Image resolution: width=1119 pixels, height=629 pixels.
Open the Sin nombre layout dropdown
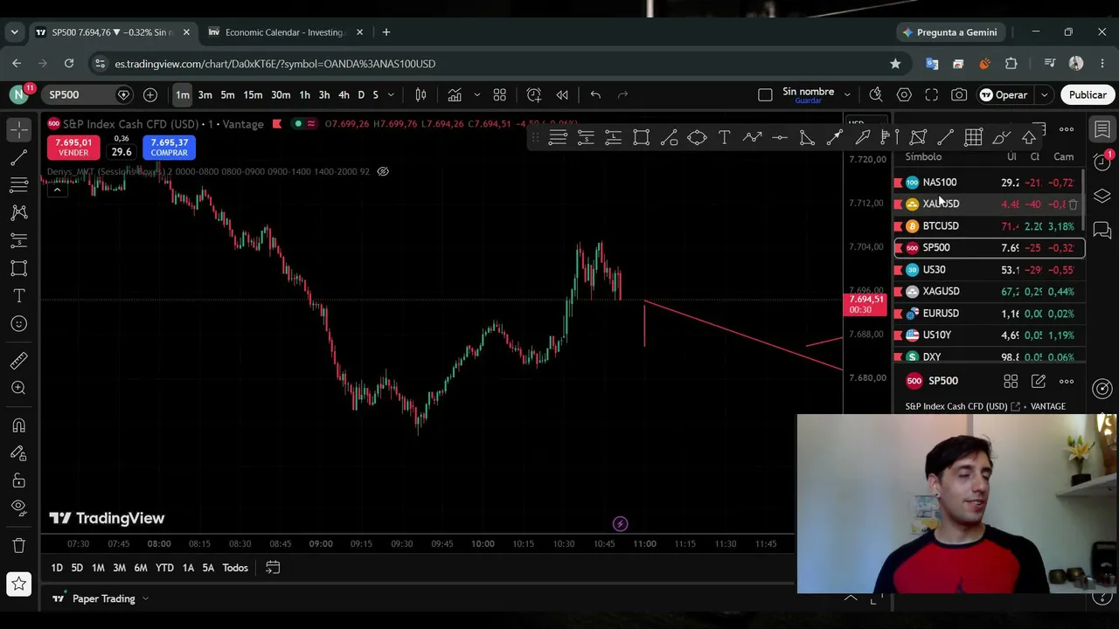(x=847, y=94)
